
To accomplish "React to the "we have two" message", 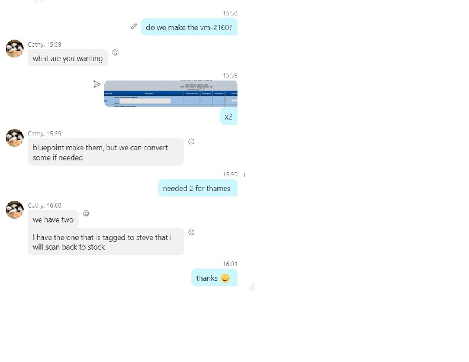I will pyautogui.click(x=86, y=214).
